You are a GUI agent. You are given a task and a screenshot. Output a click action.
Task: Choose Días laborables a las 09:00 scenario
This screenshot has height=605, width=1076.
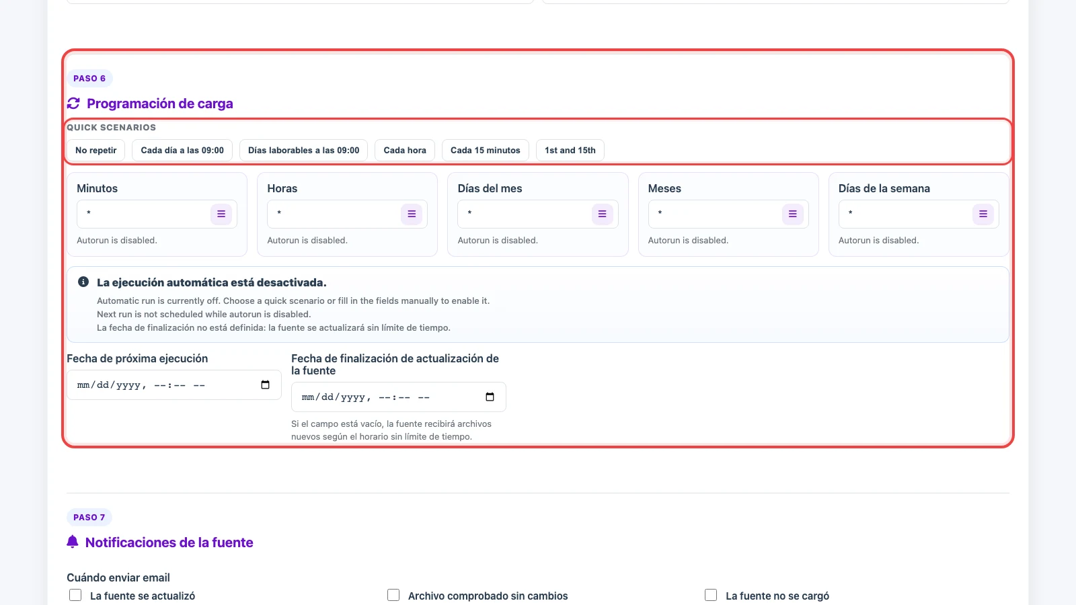tap(303, 150)
